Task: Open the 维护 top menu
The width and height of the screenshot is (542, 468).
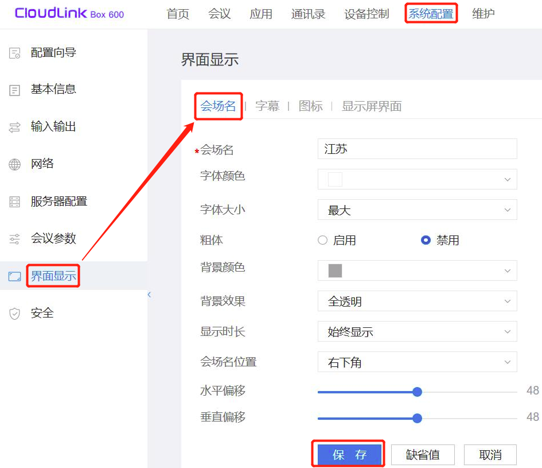Action: 483,14
